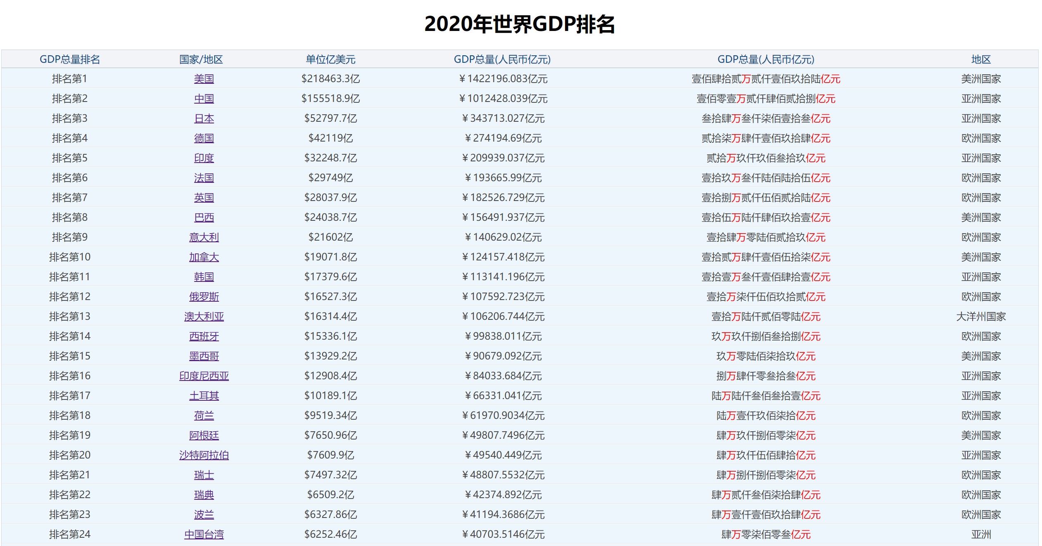Click the GDP总量排名 column header
Viewport: 1042px width, 546px height.
click(x=70, y=59)
